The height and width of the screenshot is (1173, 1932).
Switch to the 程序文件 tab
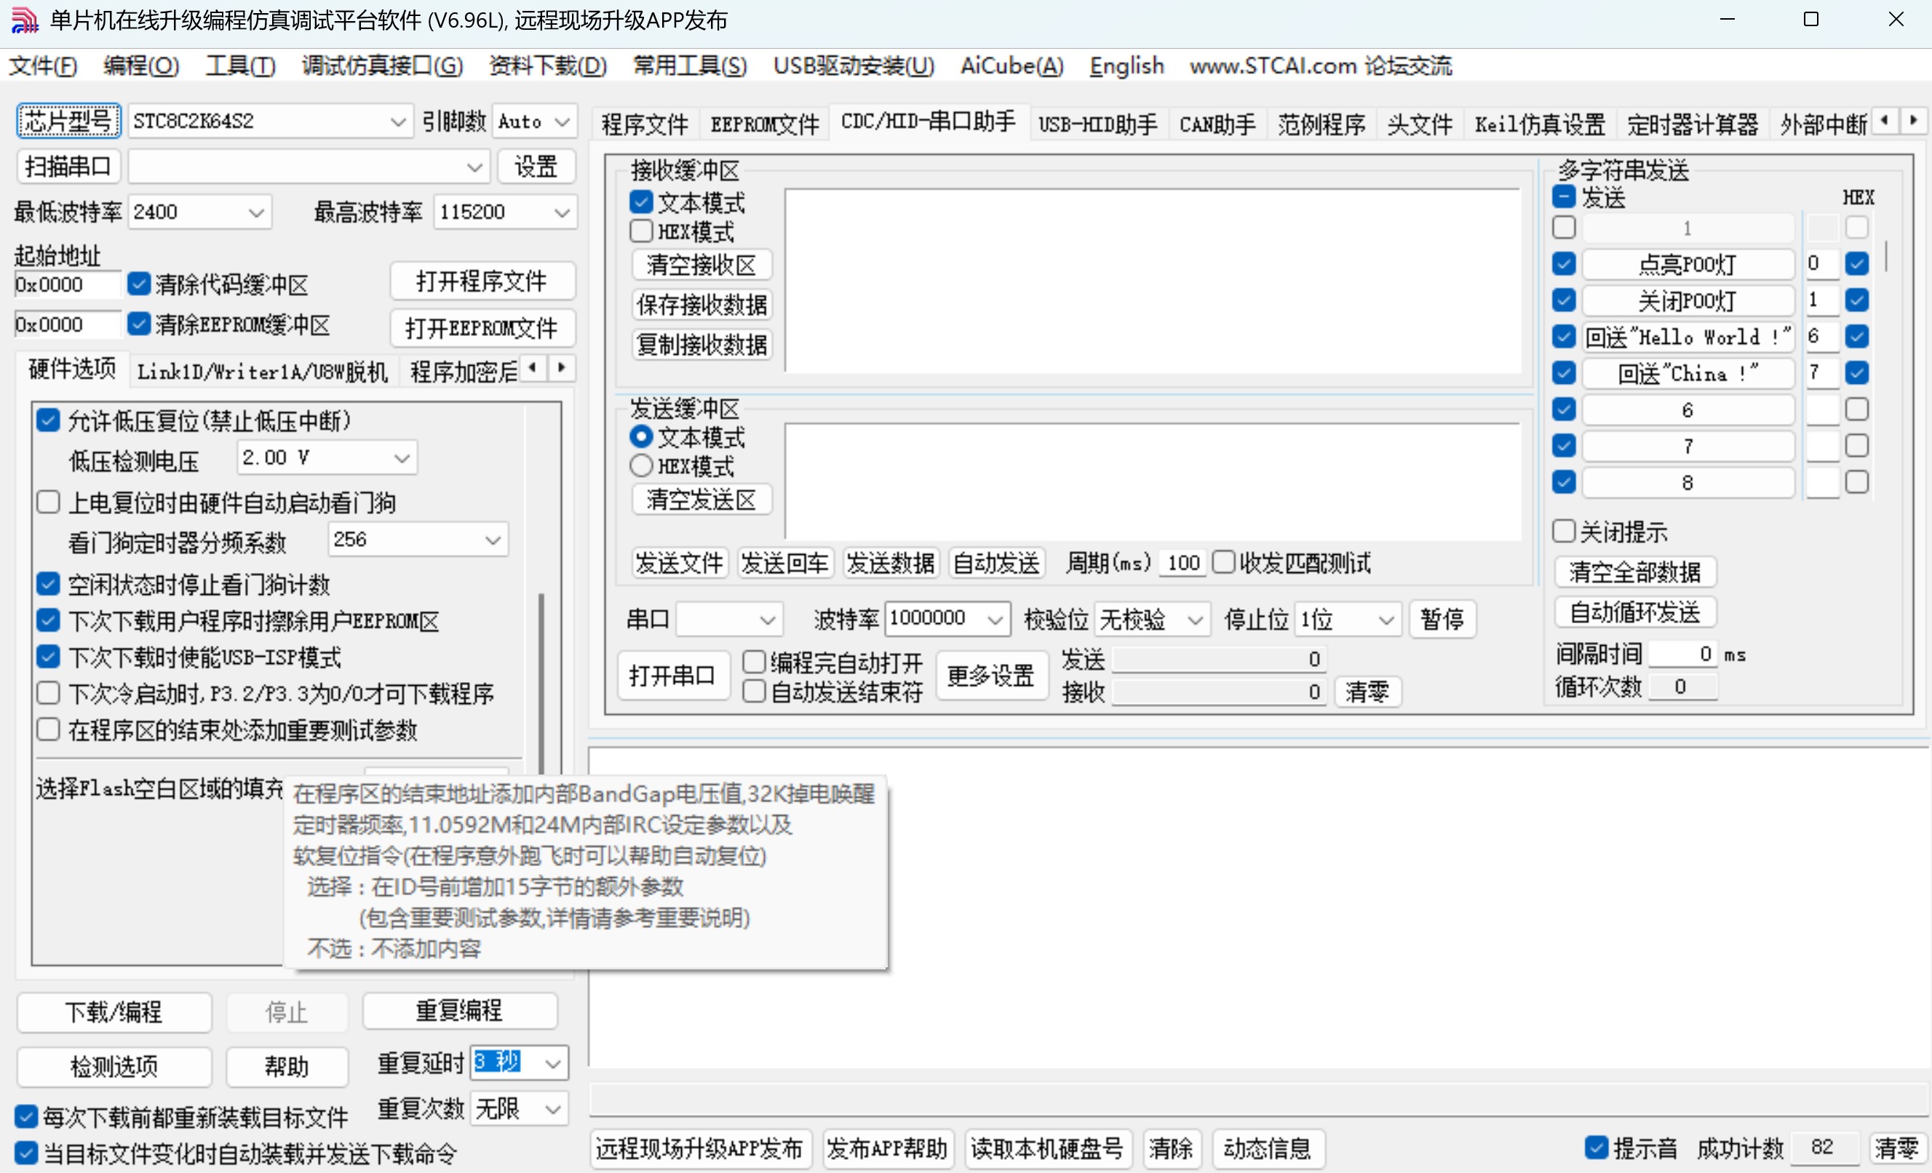click(645, 124)
